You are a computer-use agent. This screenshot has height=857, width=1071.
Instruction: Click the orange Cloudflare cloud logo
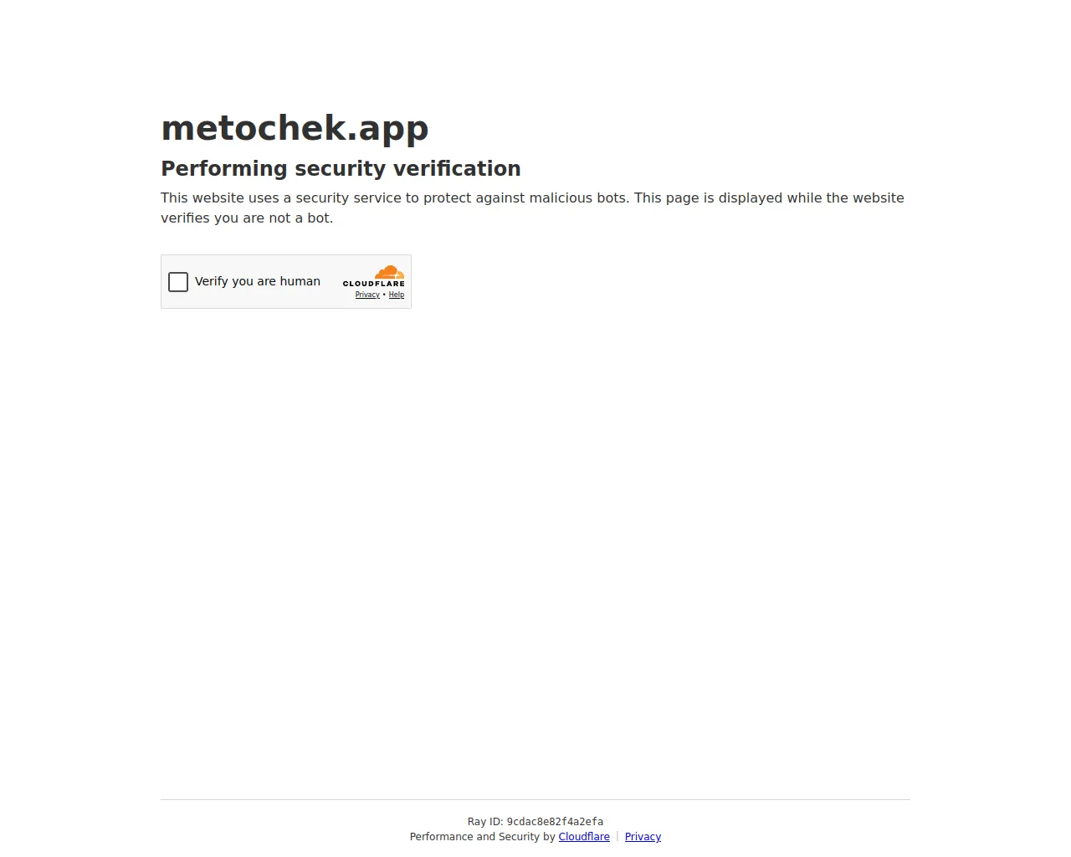coord(389,272)
